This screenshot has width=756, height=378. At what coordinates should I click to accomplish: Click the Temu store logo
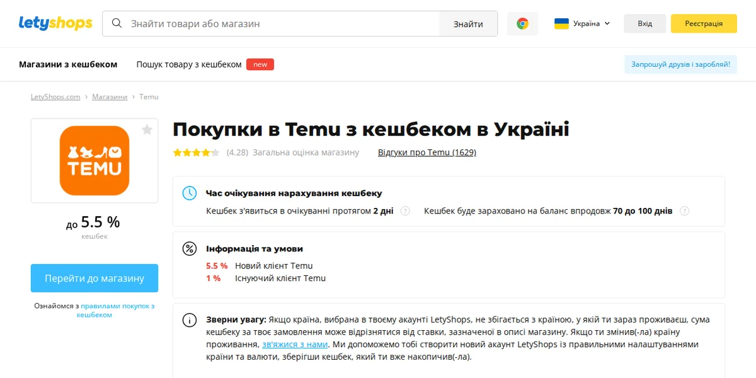(94, 161)
